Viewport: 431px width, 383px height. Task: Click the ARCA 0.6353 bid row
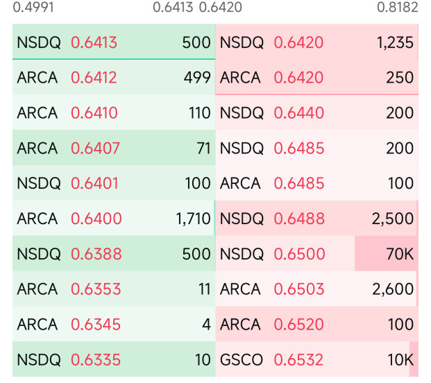(114, 289)
